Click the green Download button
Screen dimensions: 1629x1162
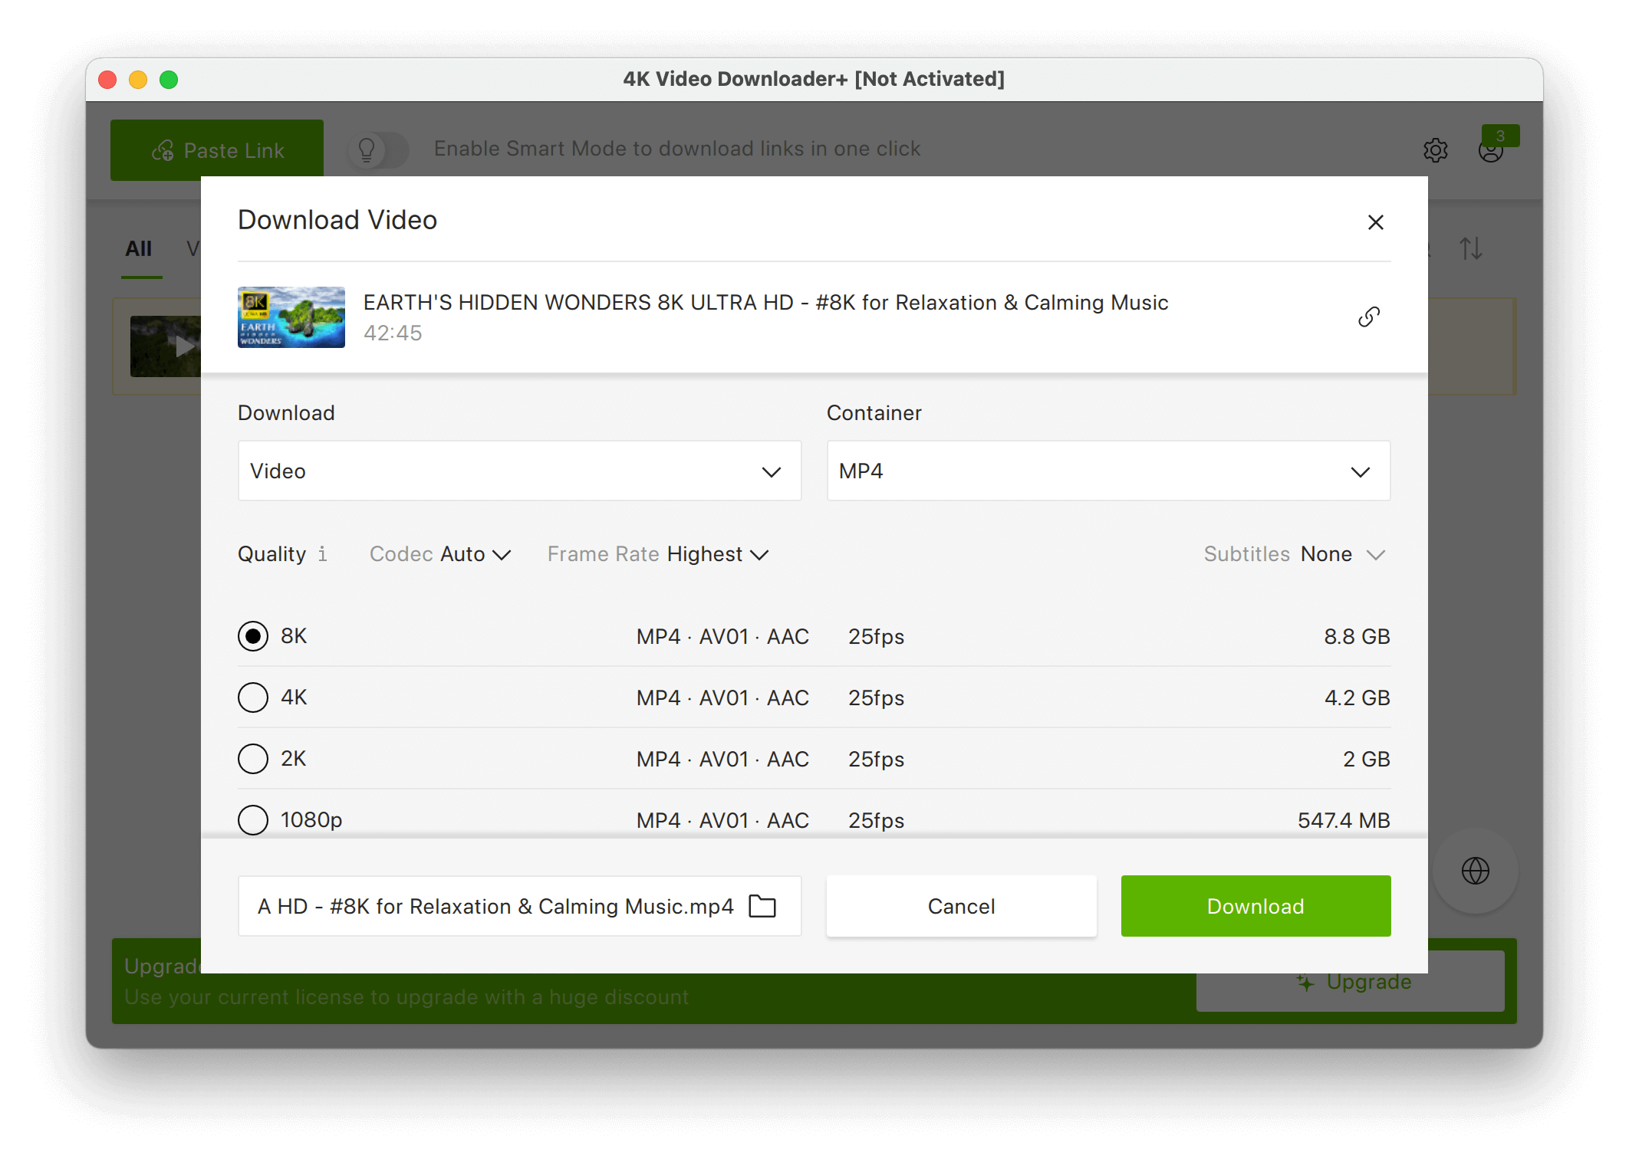(x=1255, y=906)
